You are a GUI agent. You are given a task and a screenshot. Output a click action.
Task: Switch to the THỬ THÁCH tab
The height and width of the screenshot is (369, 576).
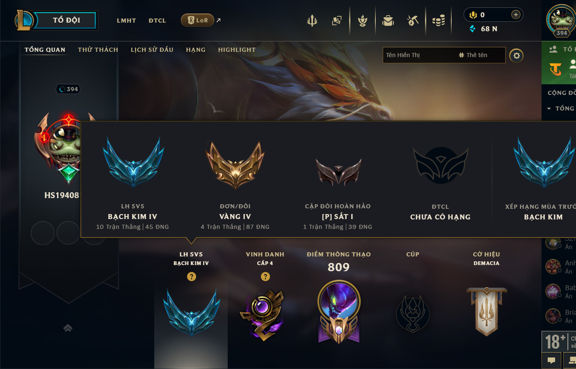(98, 50)
